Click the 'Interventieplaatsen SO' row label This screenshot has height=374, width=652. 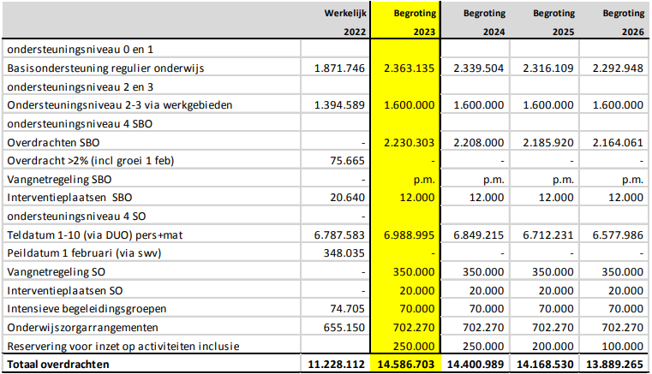click(65, 290)
